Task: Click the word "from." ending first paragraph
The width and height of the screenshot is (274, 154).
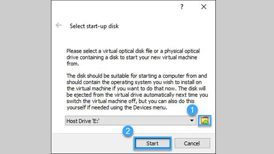Action: [73, 64]
